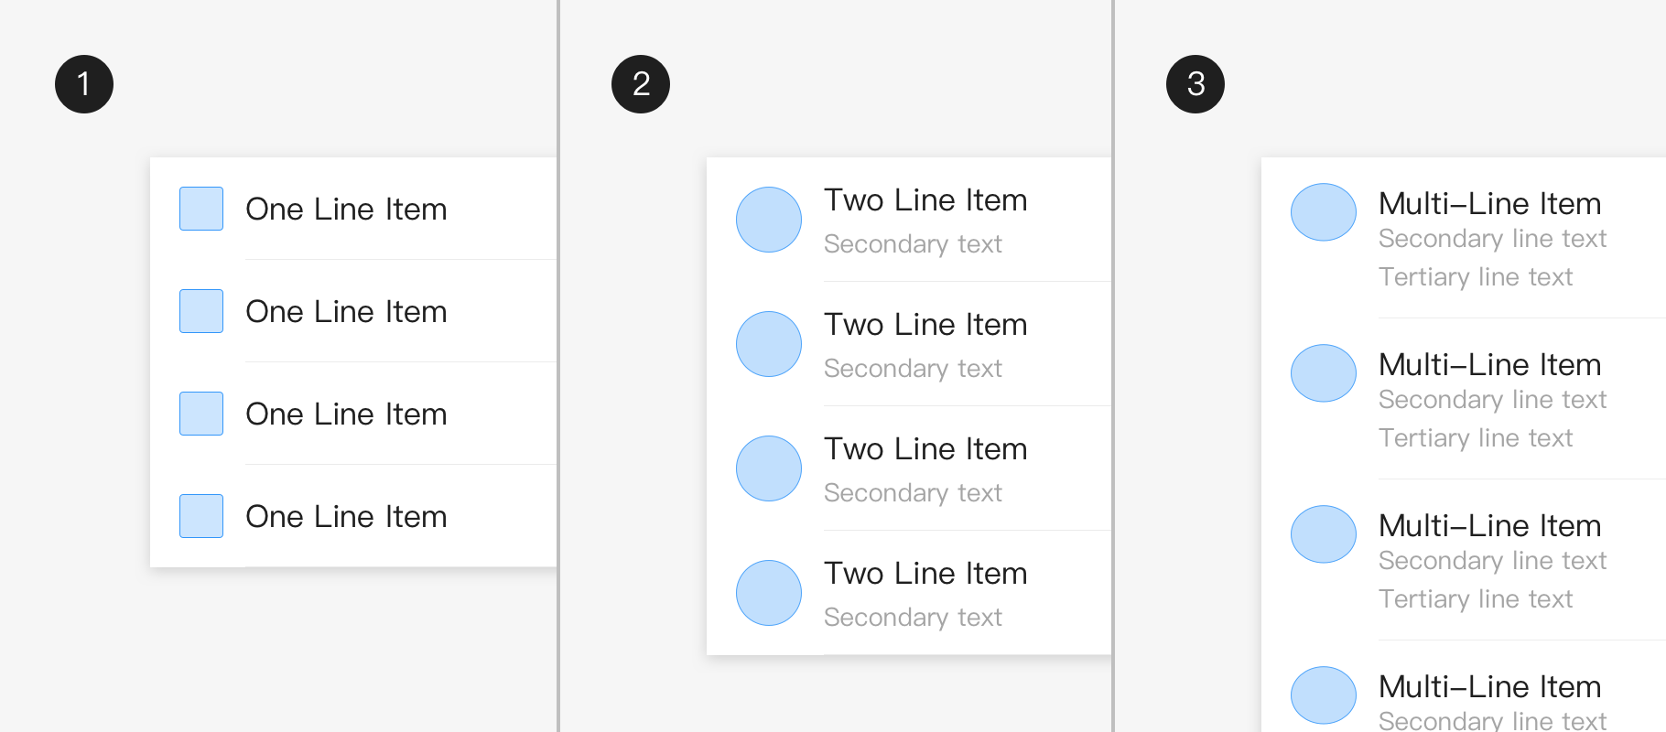The image size is (1666, 732).
Task: Select the last One Line Item label
Action: 346,517
